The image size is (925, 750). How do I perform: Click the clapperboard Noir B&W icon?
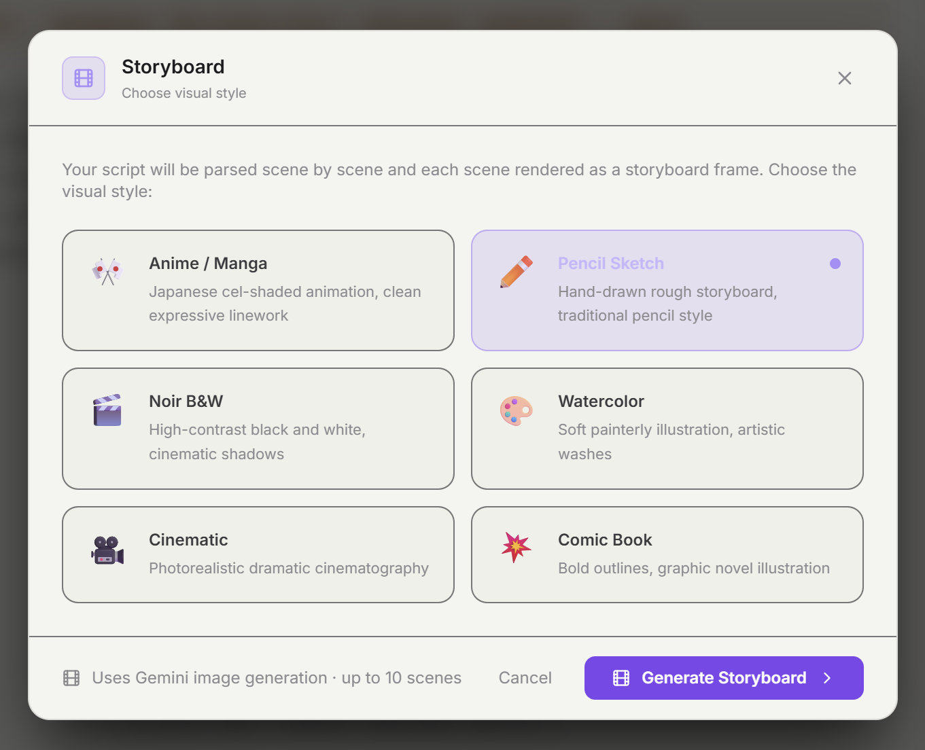[x=107, y=410]
